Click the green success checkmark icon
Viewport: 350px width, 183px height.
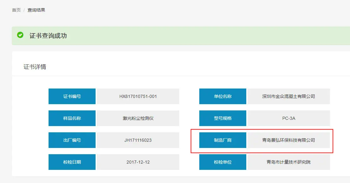(x=20, y=35)
